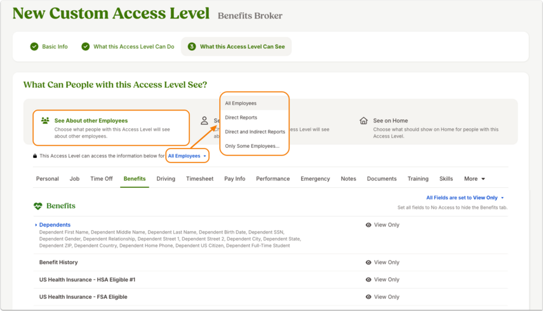The image size is (543, 311).
Task: Expand the More tabs dropdown
Action: 474,179
